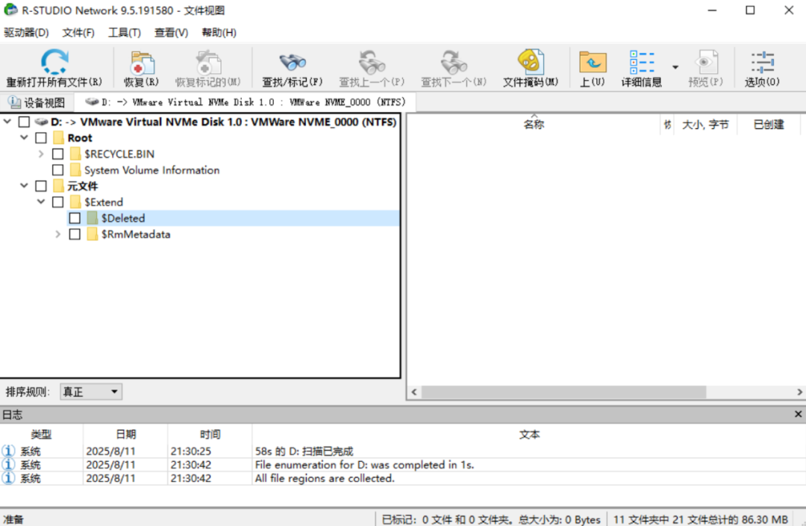Open 查找/标记 binoculars search tool
The image size is (806, 526).
292,63
